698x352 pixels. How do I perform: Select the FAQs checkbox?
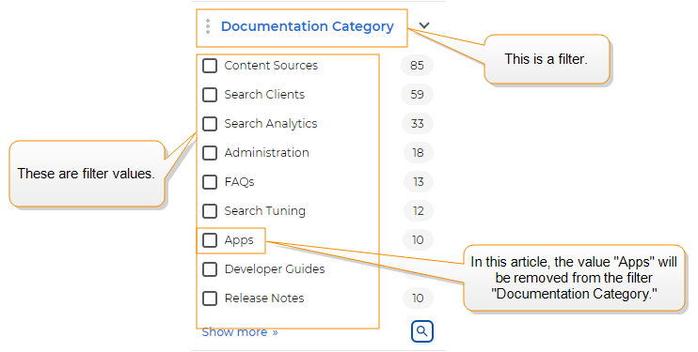coord(210,182)
